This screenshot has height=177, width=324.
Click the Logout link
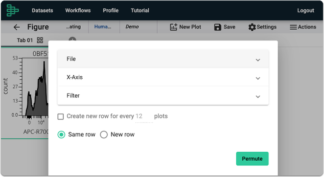pos(305,10)
